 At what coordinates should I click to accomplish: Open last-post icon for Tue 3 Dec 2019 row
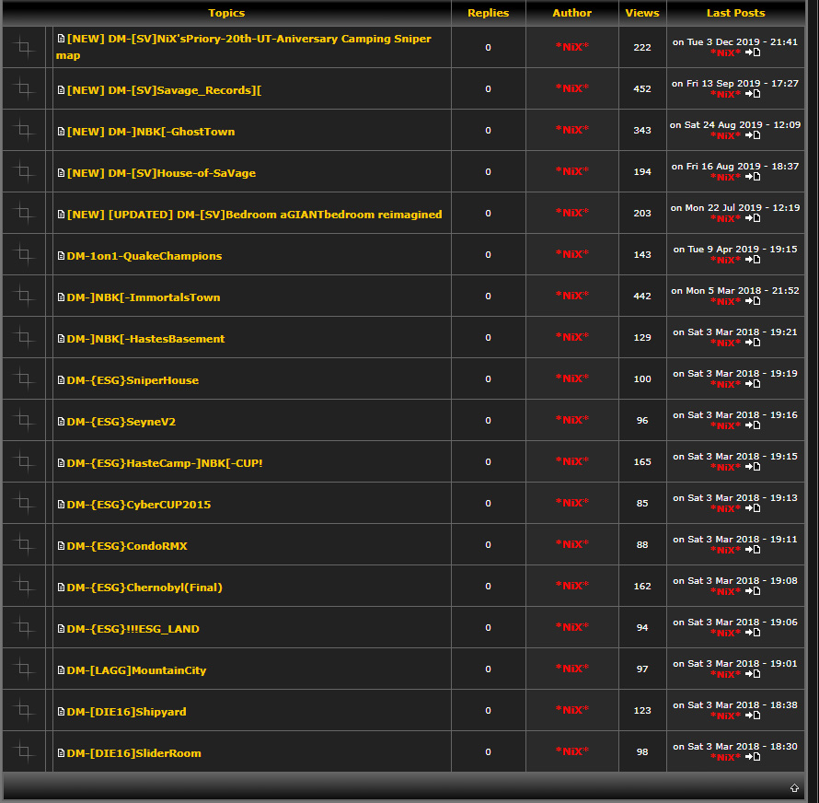click(x=753, y=52)
